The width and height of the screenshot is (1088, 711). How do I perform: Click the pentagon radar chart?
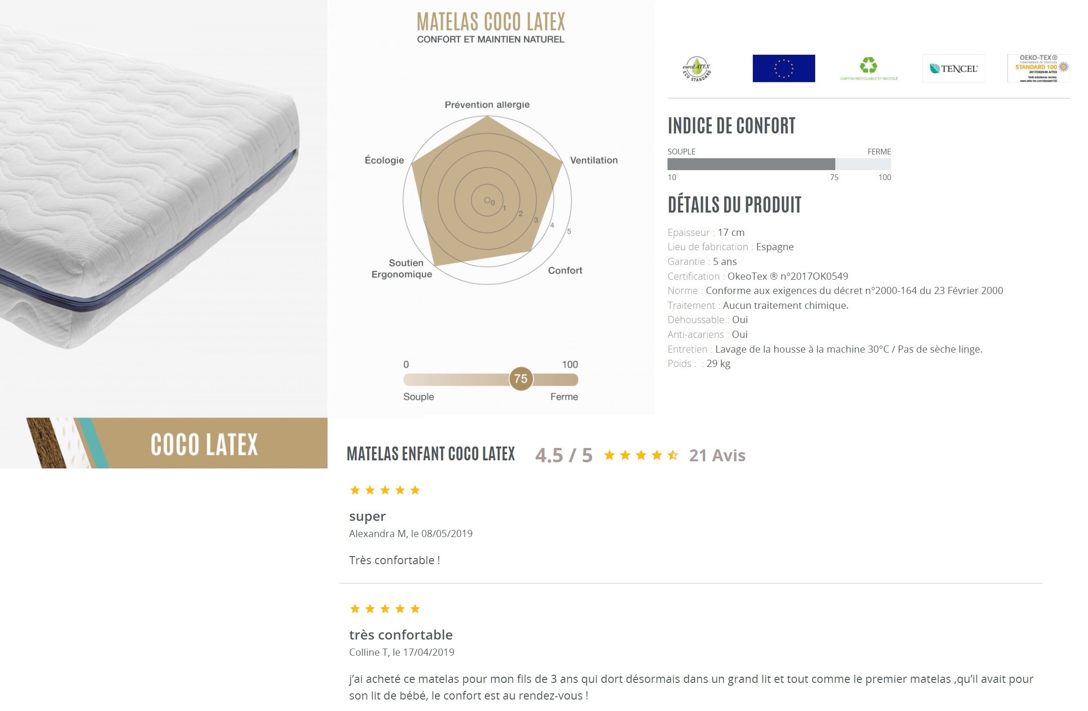click(487, 200)
